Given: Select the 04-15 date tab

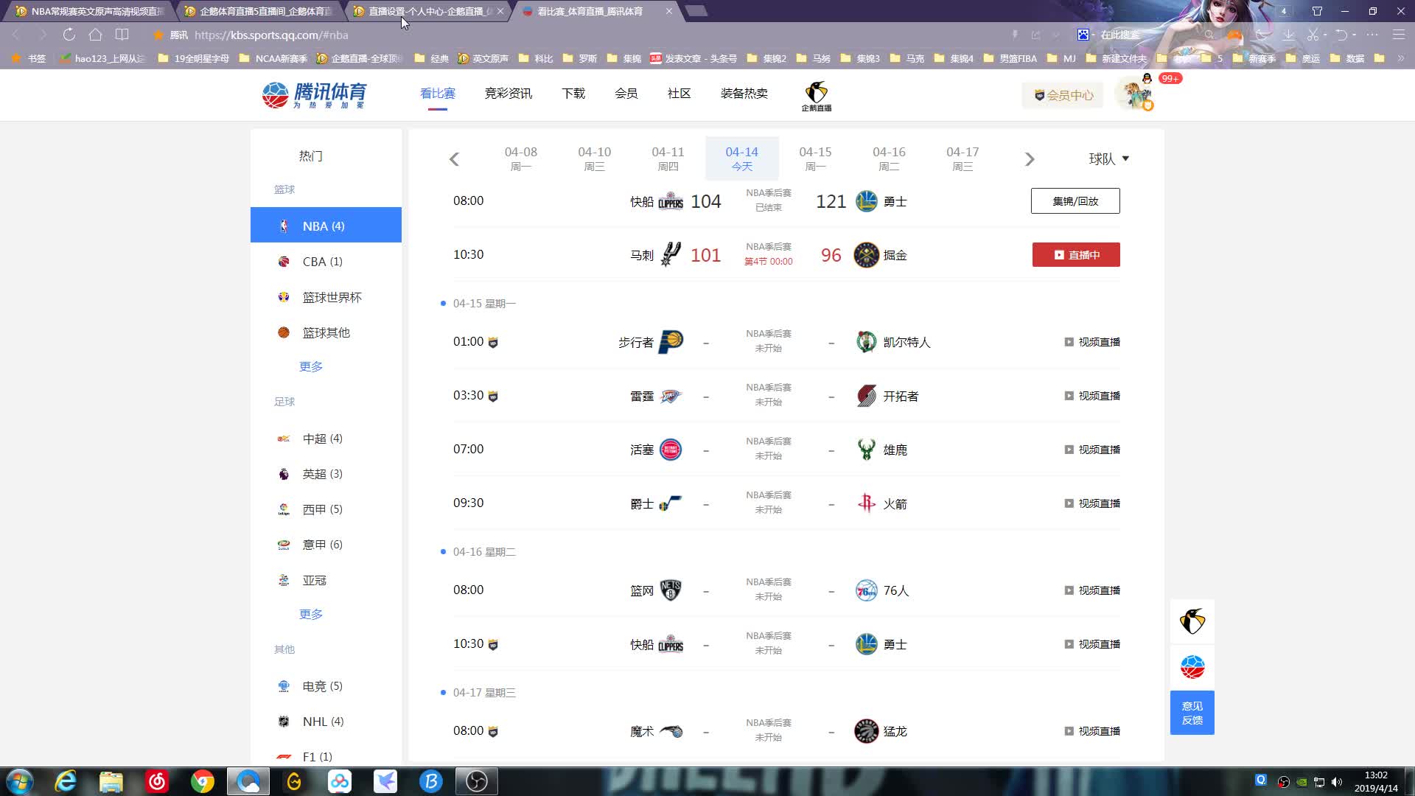Looking at the screenshot, I should click(815, 158).
